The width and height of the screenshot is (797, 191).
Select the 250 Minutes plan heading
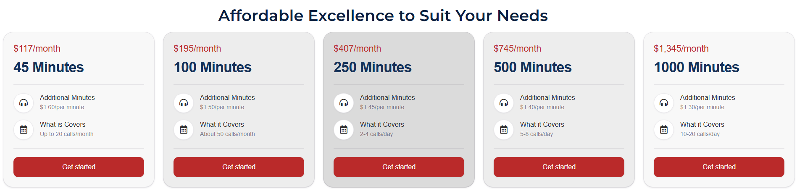372,67
